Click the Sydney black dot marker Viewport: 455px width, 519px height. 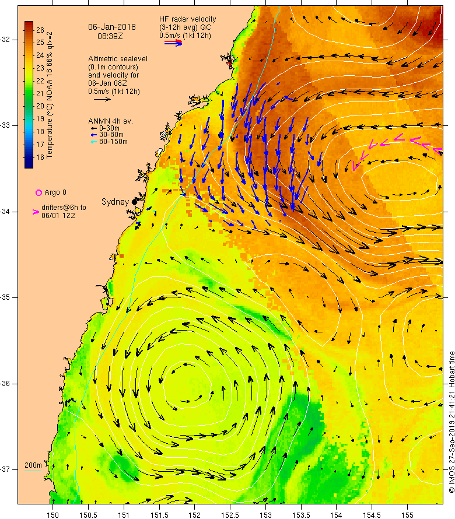click(x=134, y=202)
